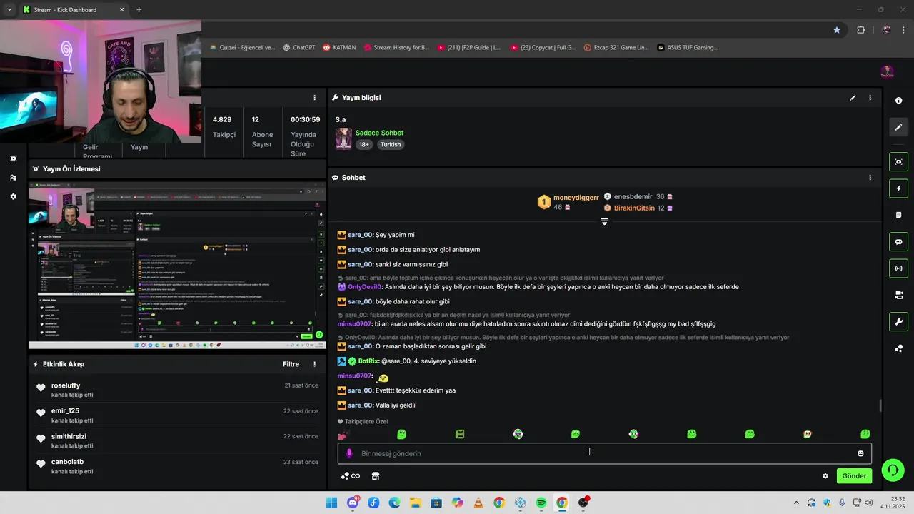This screenshot has width=914, height=514.
Task: Click the chat panel scrollbar
Action: [880, 405]
